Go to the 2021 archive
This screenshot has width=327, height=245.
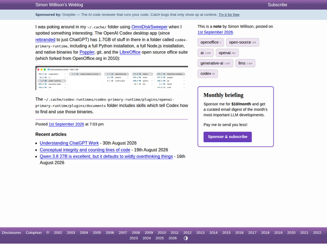click(x=304, y=233)
